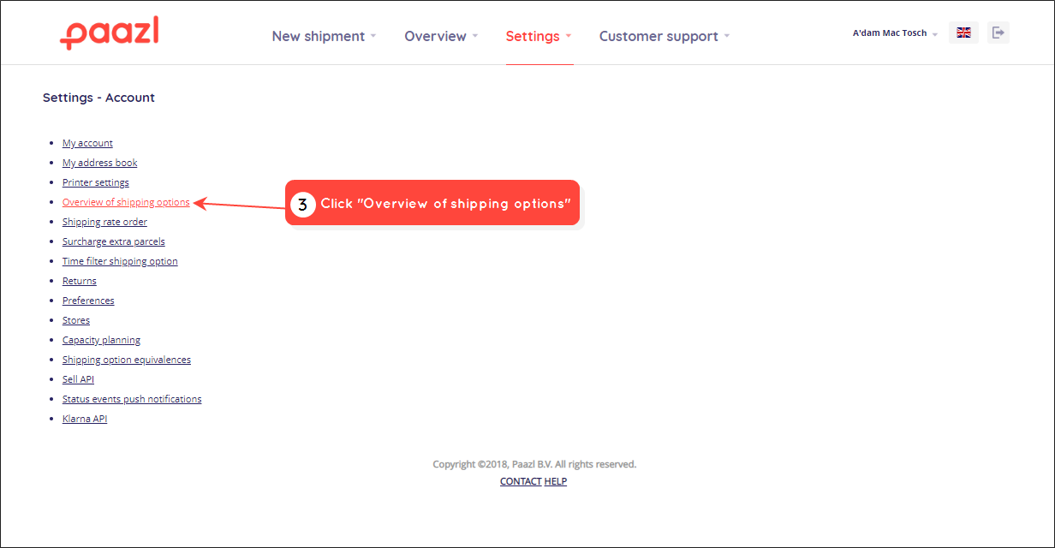Click the Copyright ©2018 Paazl B.V. text
Image resolution: width=1055 pixels, height=548 pixels.
(x=534, y=464)
